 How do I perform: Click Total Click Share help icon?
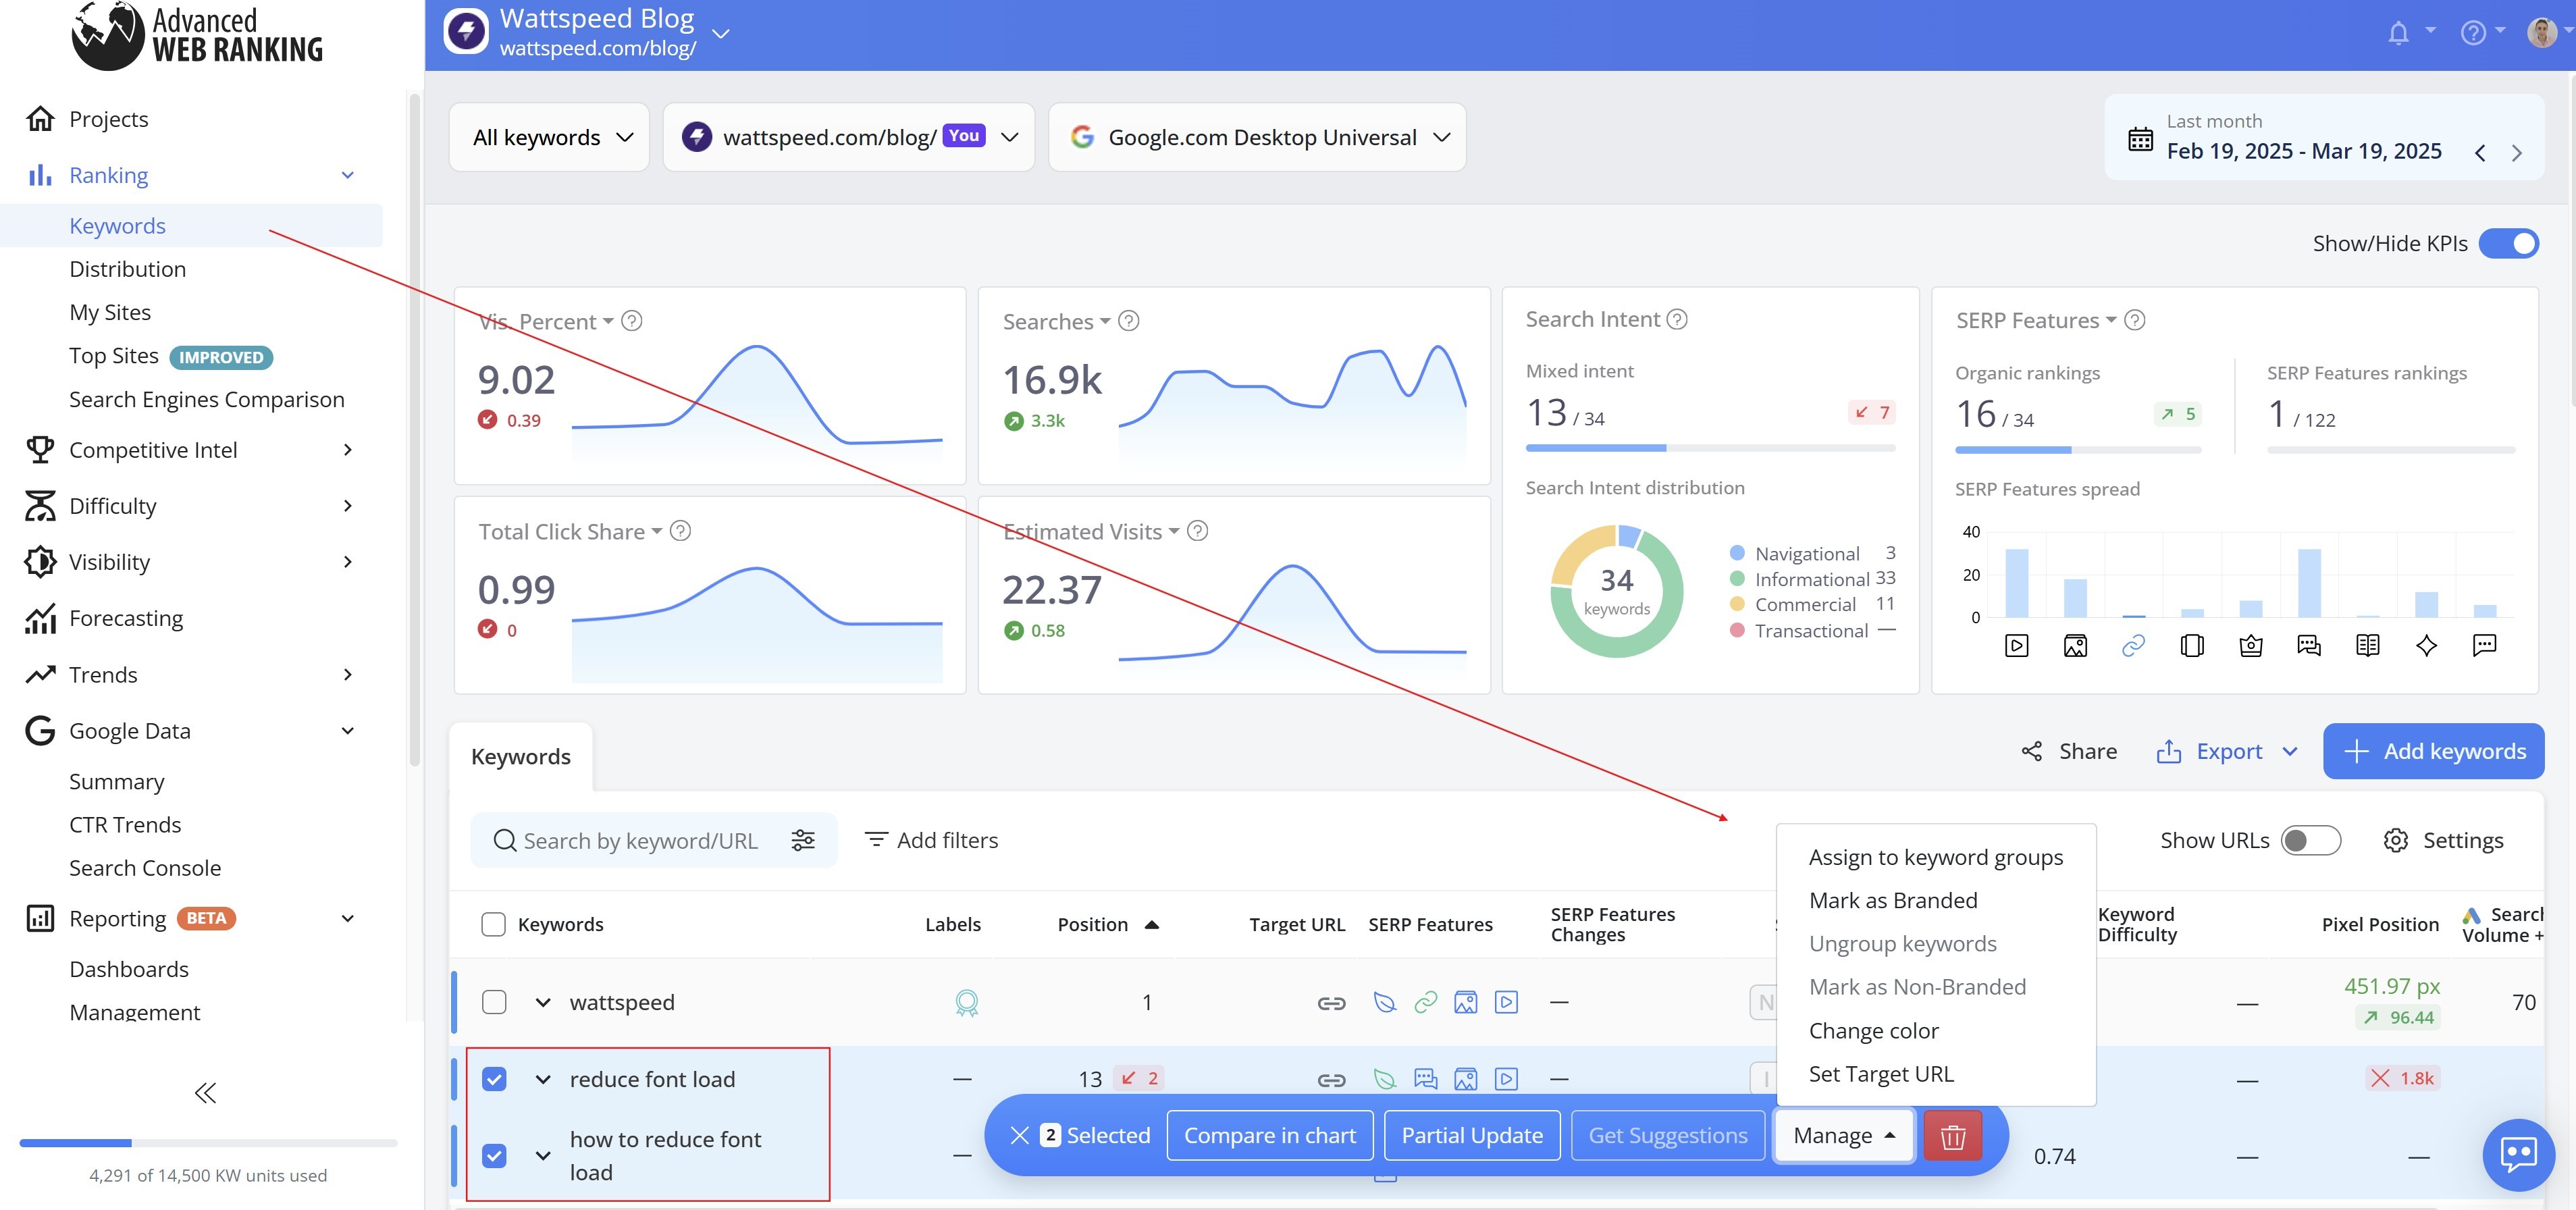680,531
